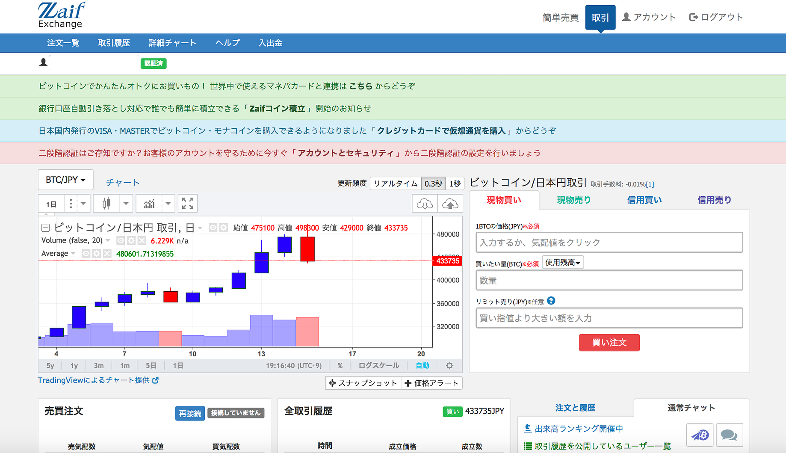The height and width of the screenshot is (453, 786).
Task: Click the ログアウト link
Action: [716, 17]
